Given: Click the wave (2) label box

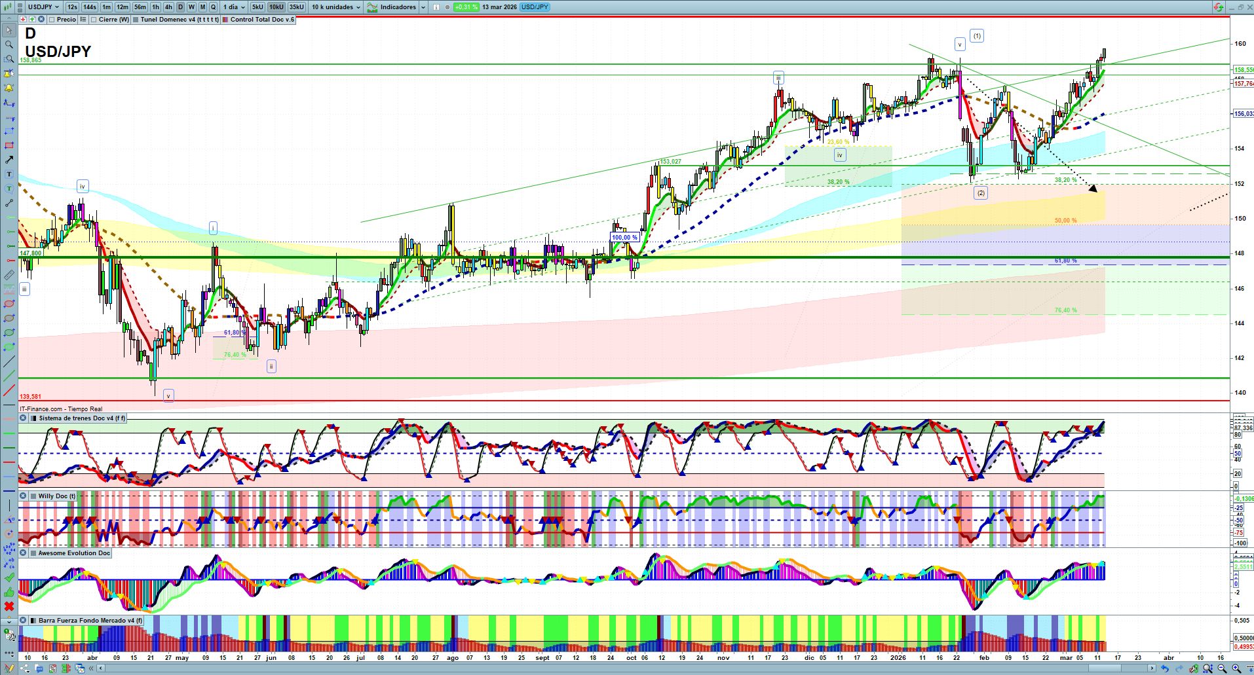Looking at the screenshot, I should tap(981, 193).
